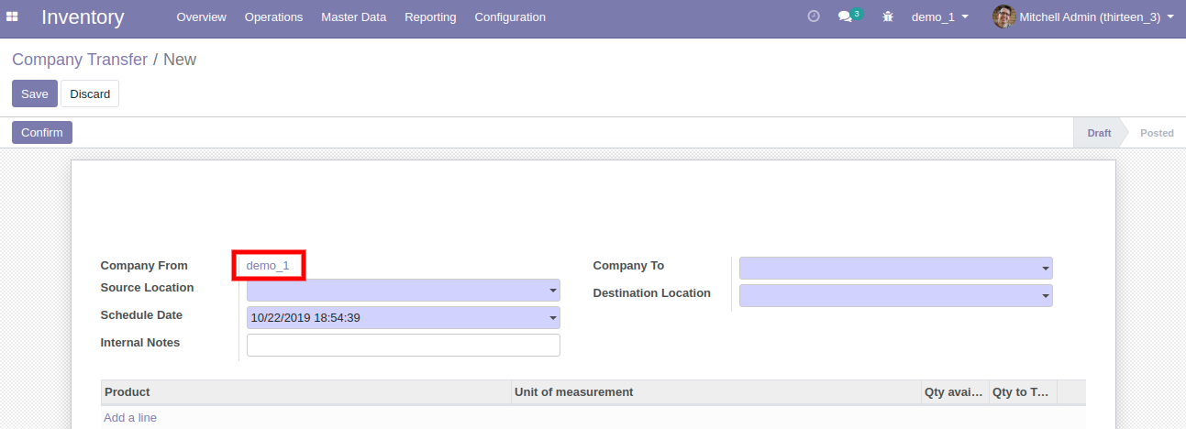
Task: Open the chat messages icon
Action: point(847,16)
